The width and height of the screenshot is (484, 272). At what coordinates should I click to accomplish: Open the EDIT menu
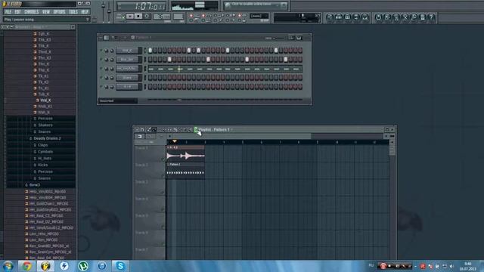point(17,12)
